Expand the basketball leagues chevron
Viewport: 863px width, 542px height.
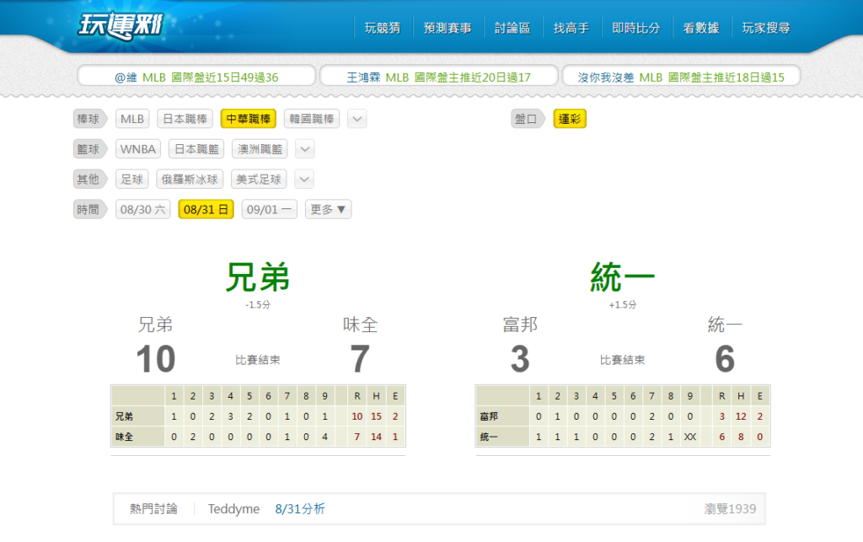coord(303,148)
